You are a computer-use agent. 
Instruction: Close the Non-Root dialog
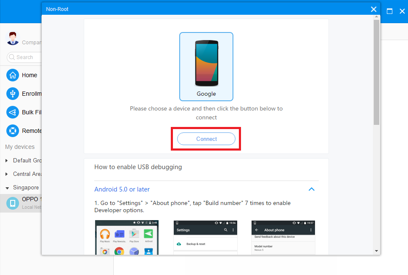pos(373,9)
